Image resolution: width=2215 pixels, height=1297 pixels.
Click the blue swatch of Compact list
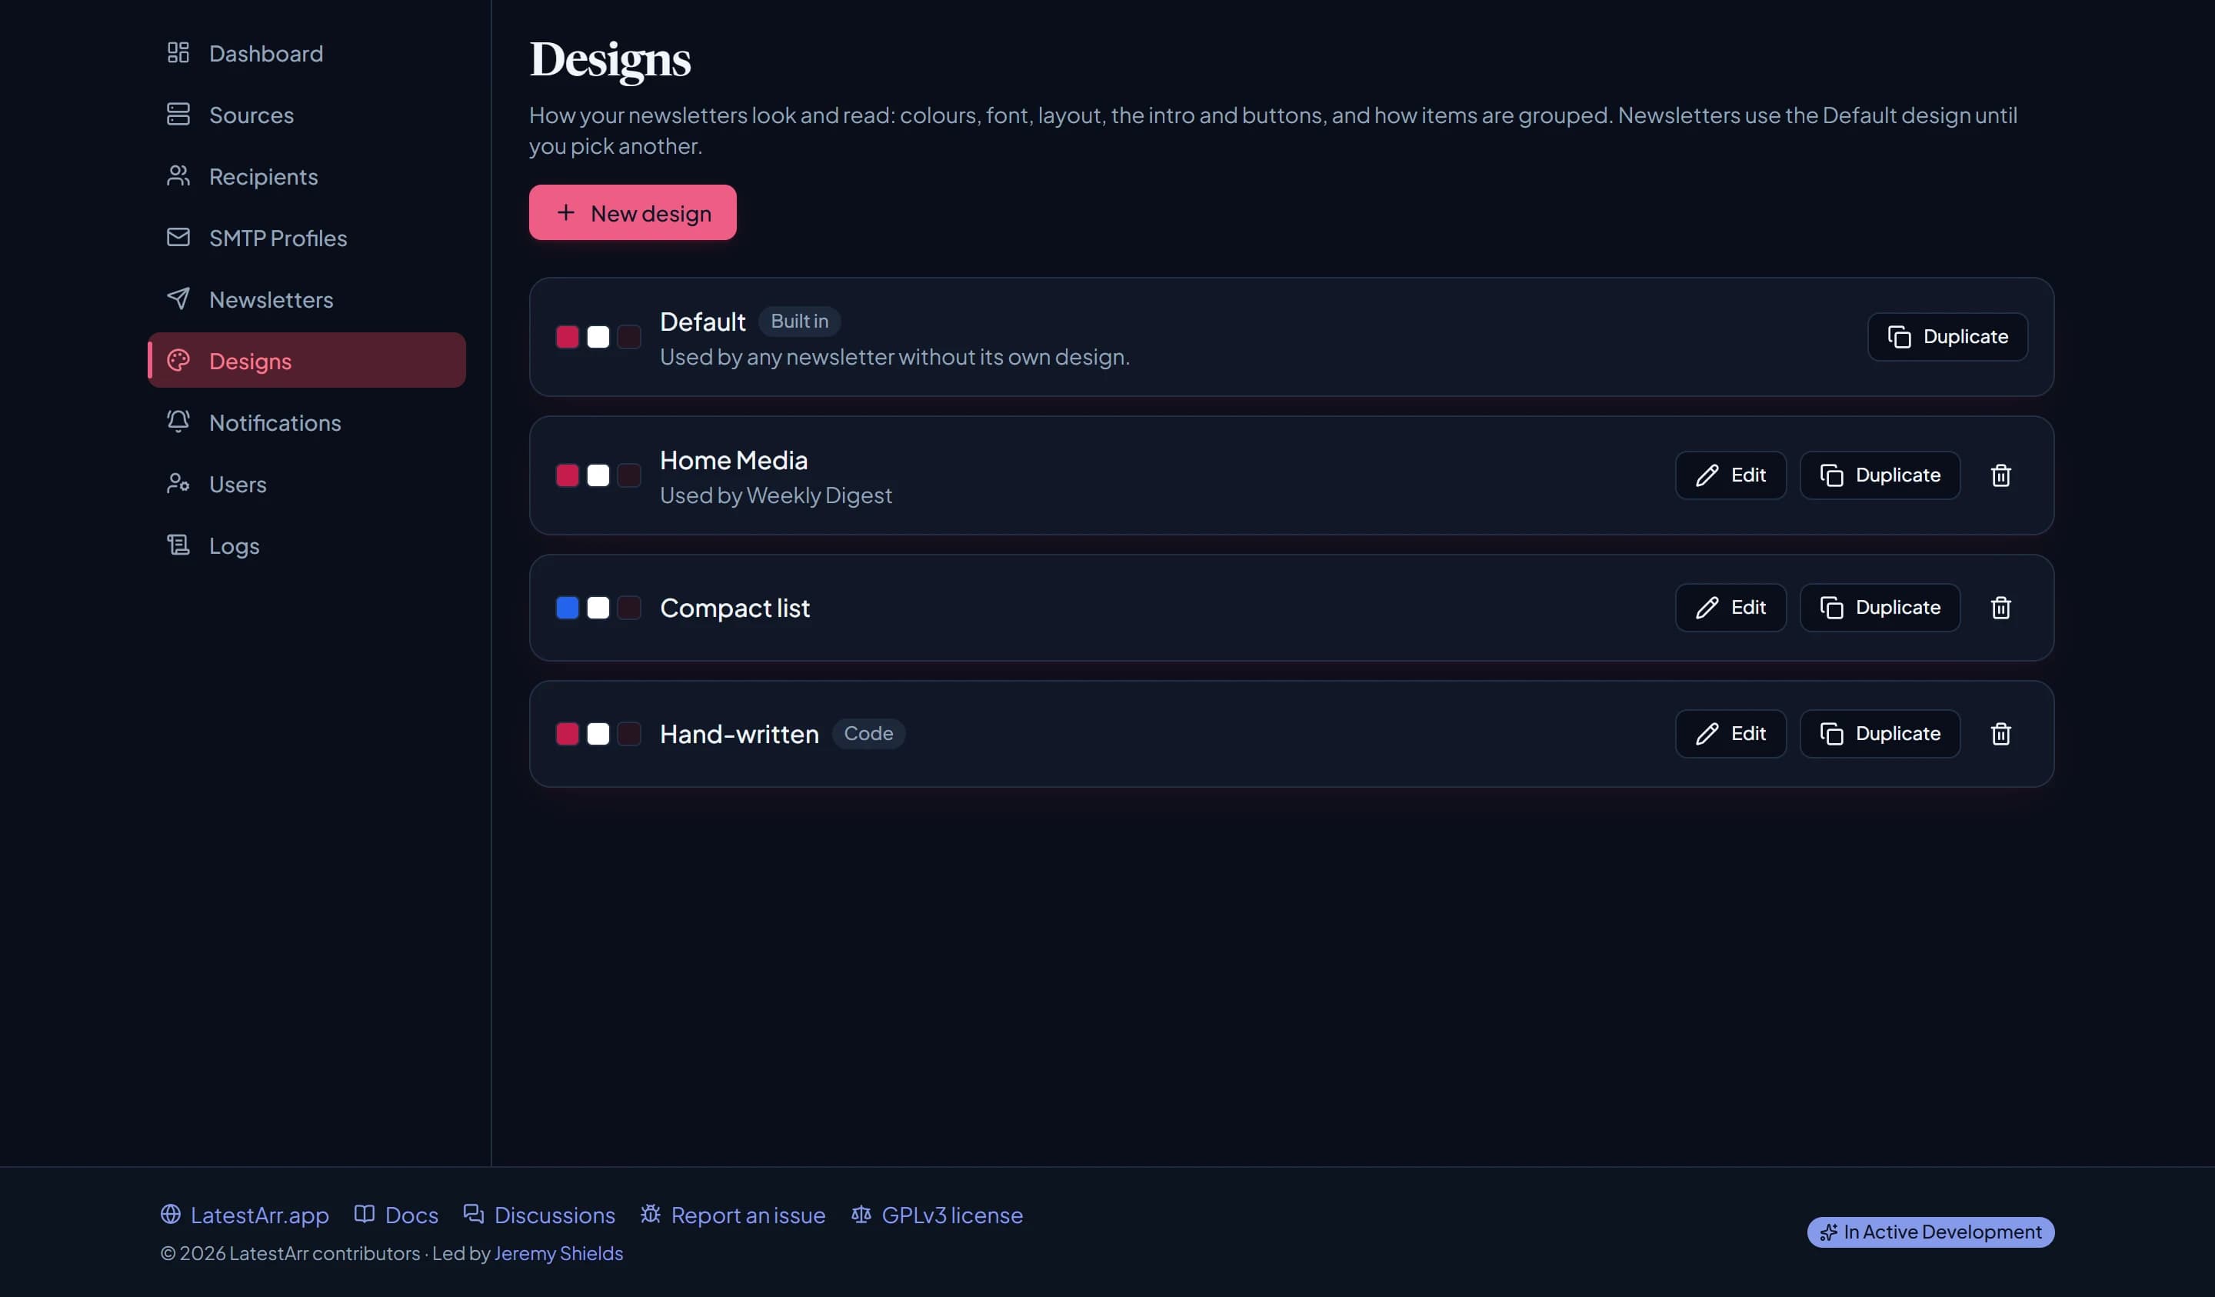[568, 608]
